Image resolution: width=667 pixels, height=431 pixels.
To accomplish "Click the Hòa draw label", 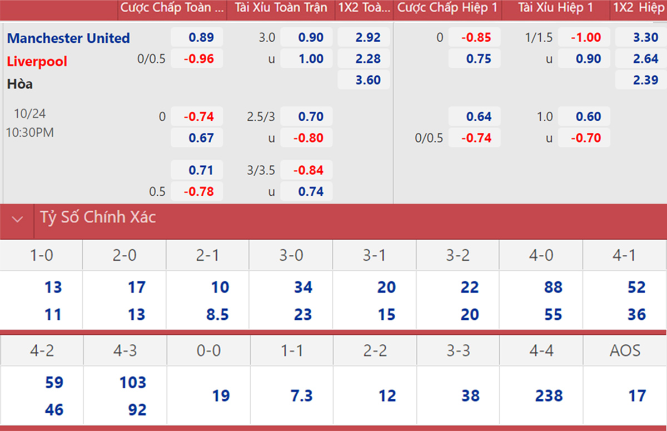I will click(x=19, y=84).
